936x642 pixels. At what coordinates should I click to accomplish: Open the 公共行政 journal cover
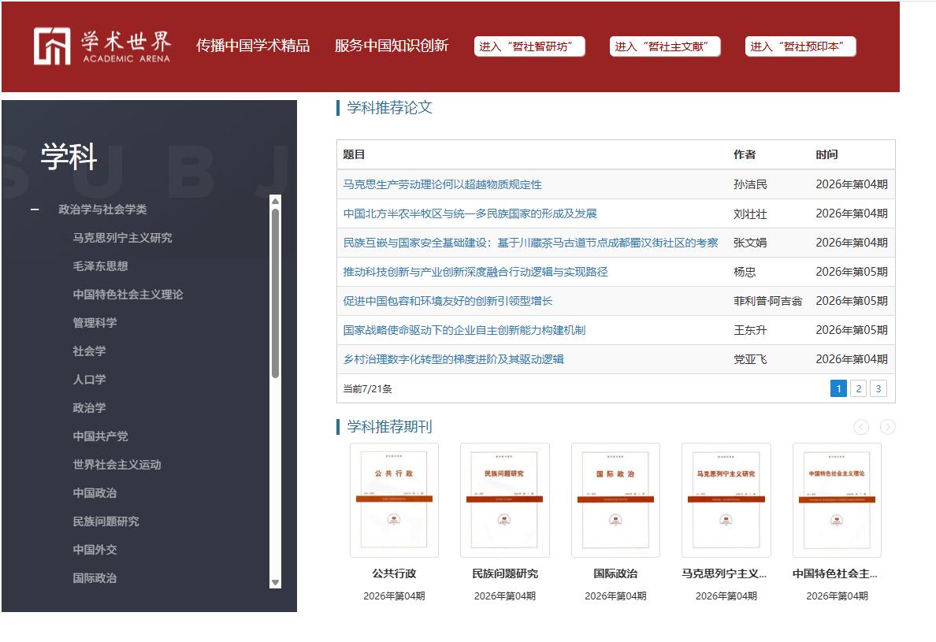394,500
